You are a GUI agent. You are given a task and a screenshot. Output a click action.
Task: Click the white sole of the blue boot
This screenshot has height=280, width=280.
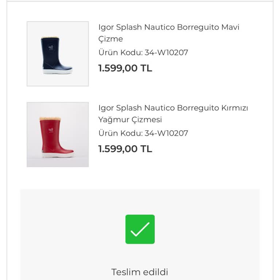point(58,72)
